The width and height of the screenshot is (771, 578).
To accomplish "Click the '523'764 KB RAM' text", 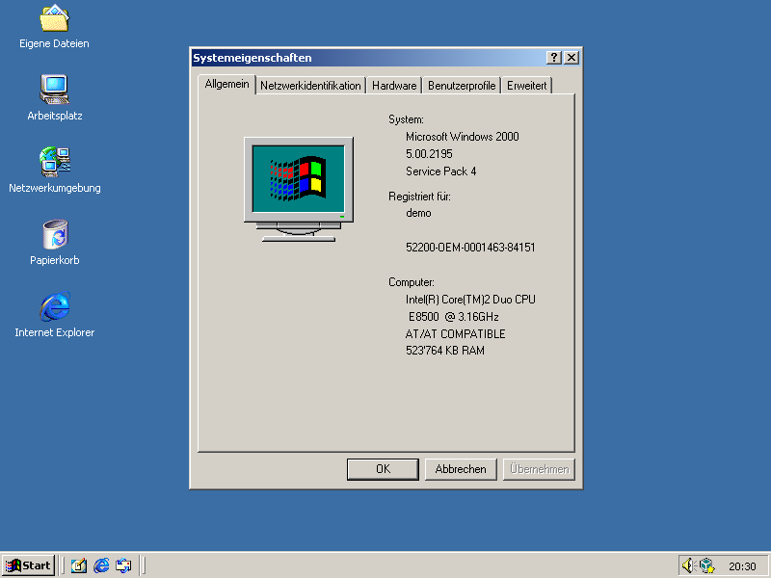I will pyautogui.click(x=445, y=351).
